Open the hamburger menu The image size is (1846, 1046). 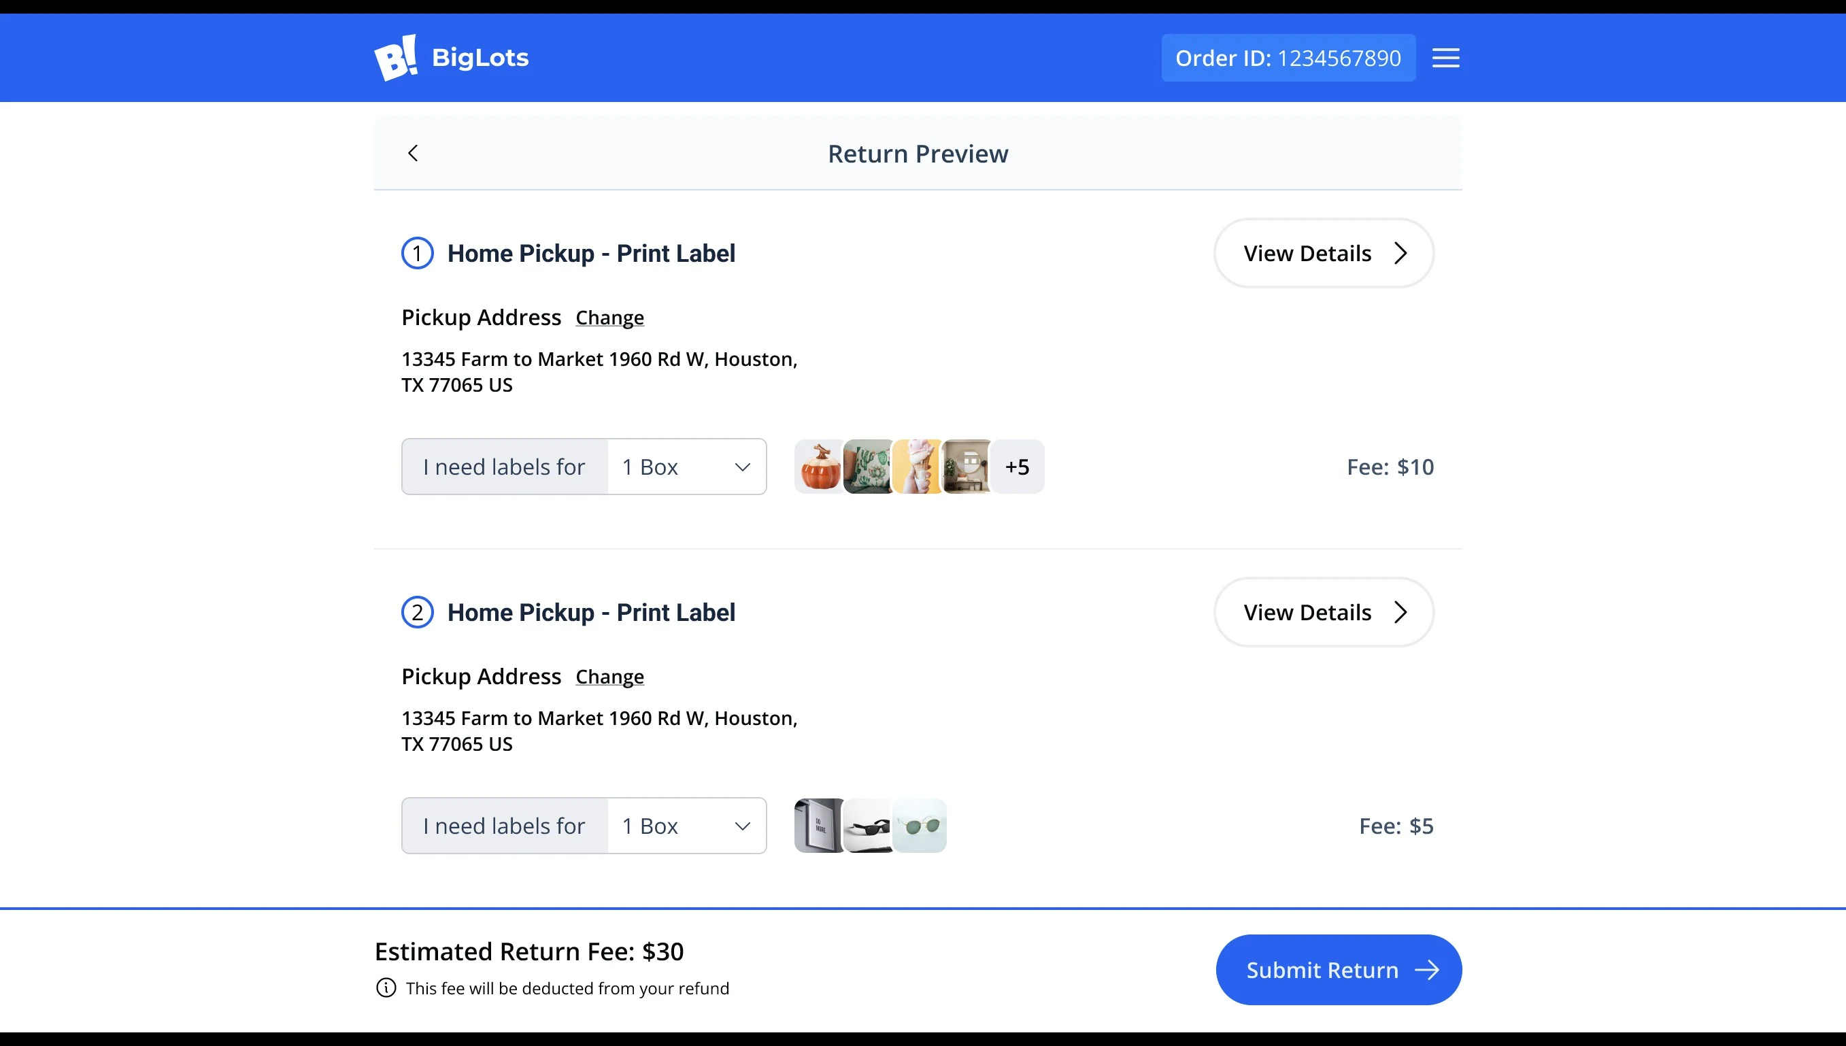tap(1445, 58)
